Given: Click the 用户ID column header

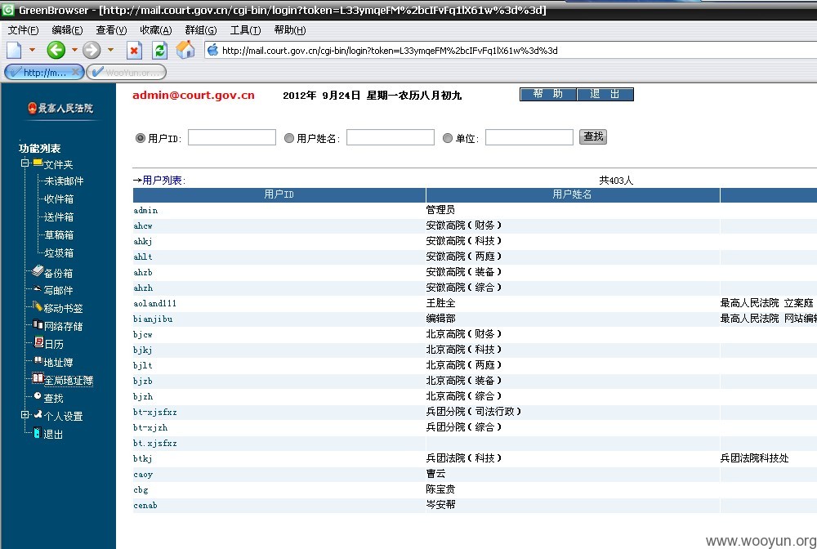Looking at the screenshot, I should point(279,194).
